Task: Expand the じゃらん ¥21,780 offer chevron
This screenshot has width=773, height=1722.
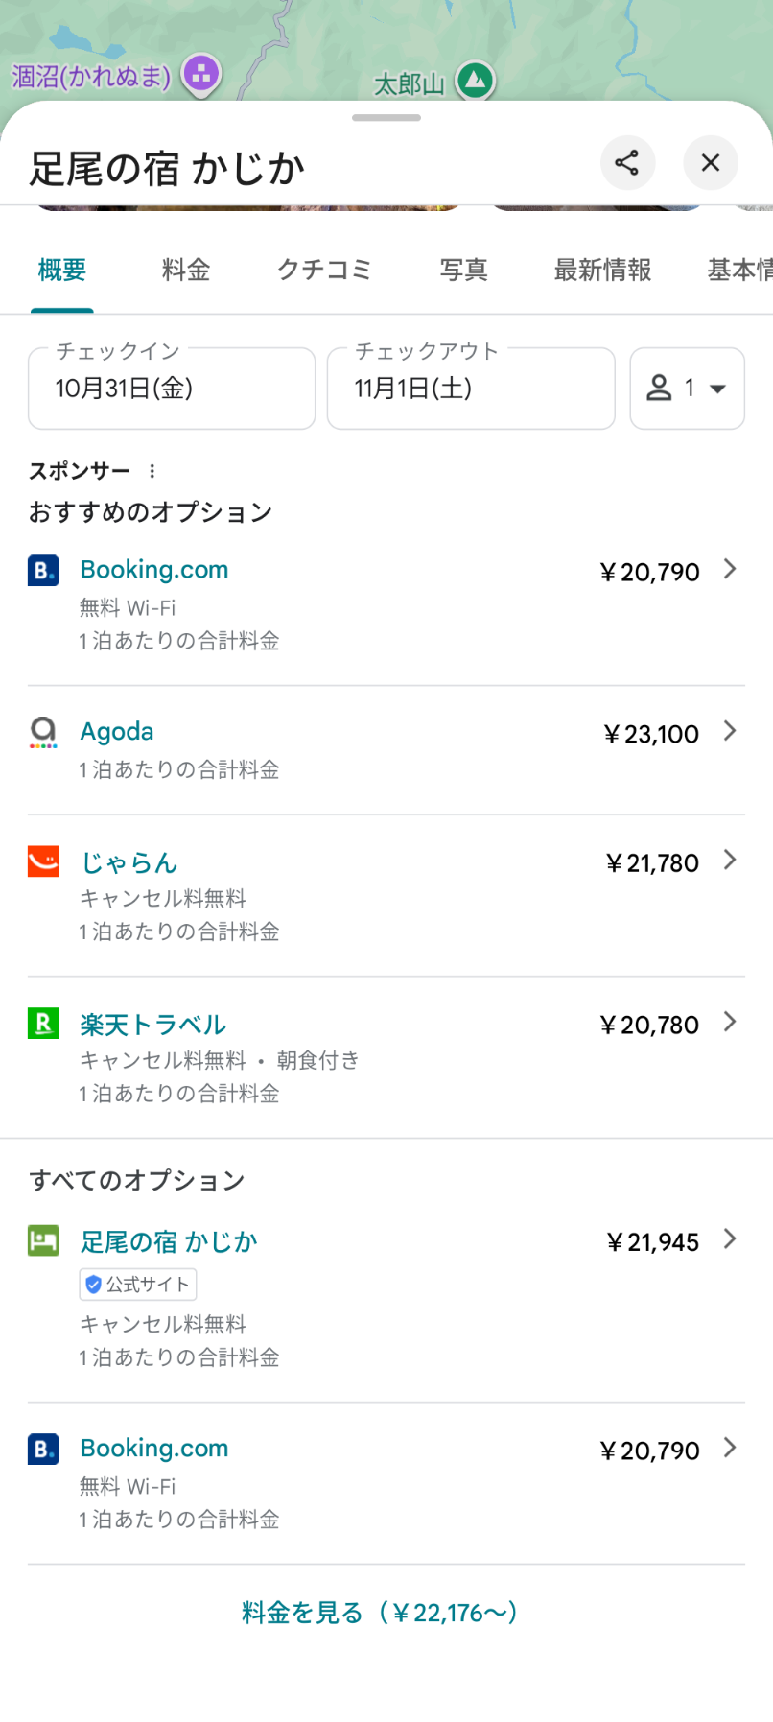Action: click(730, 861)
